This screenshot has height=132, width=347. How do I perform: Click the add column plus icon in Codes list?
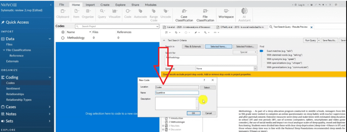(x=63, y=32)
